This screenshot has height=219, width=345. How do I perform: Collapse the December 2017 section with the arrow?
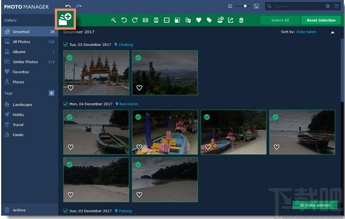(x=332, y=33)
